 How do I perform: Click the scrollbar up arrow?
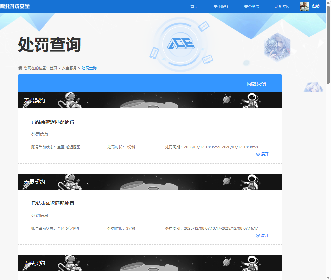tap(328, 2)
